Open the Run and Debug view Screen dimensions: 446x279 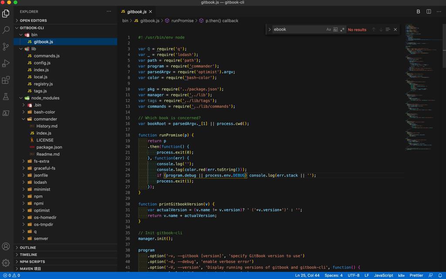coord(6,63)
